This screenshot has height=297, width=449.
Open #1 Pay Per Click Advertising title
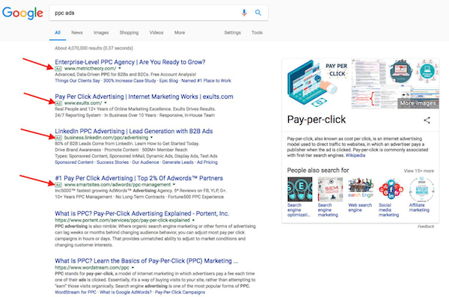[x=139, y=178]
